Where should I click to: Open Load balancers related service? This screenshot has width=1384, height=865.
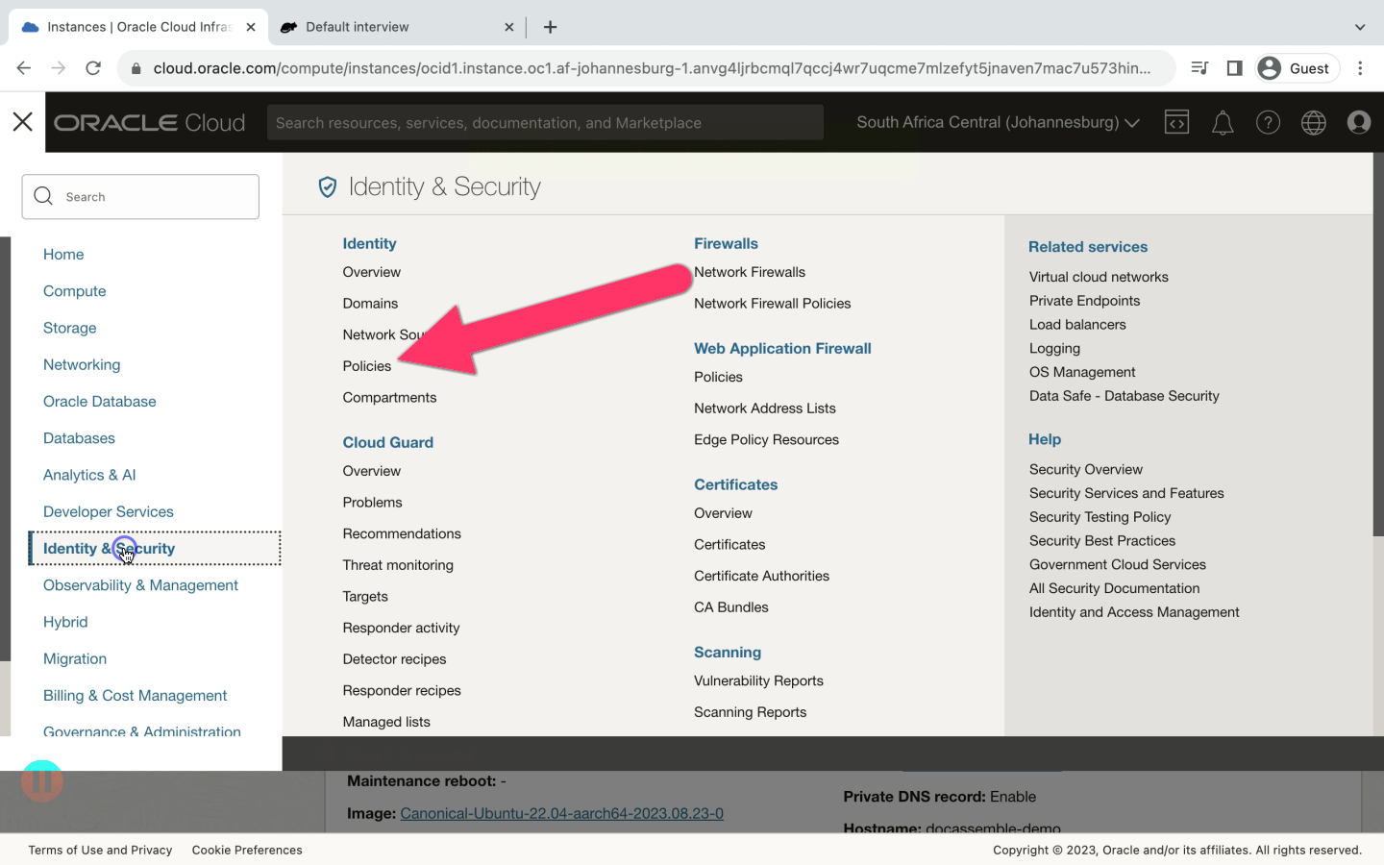[1077, 325]
